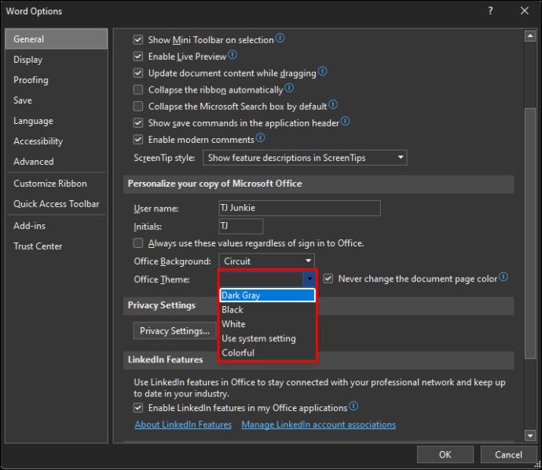Toggle Show save commands in application header

tap(138, 123)
